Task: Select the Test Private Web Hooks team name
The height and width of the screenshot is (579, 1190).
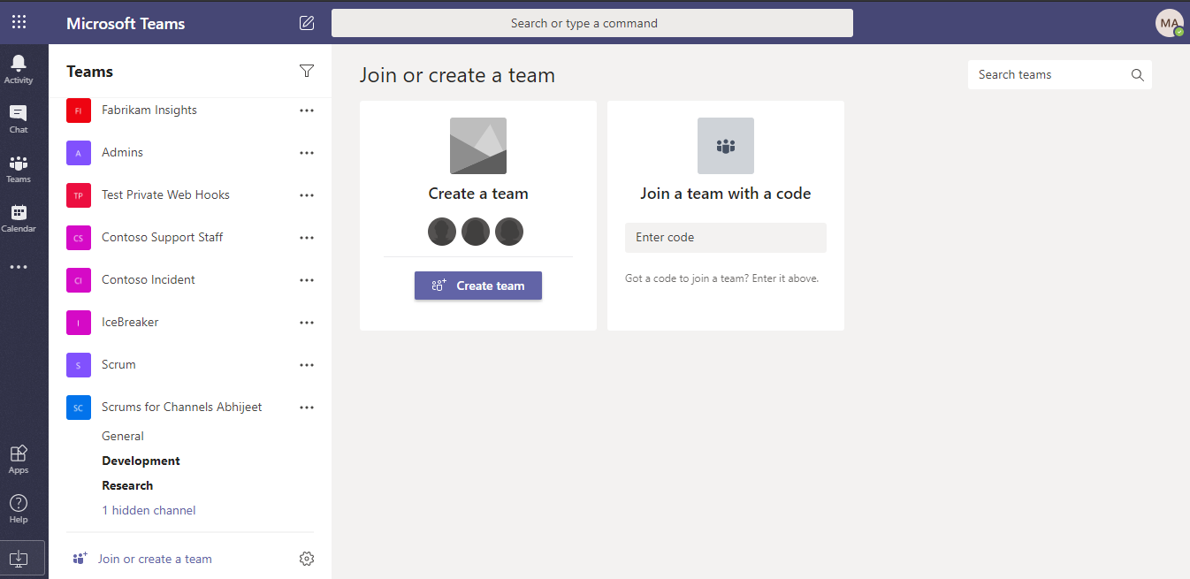Action: click(165, 195)
